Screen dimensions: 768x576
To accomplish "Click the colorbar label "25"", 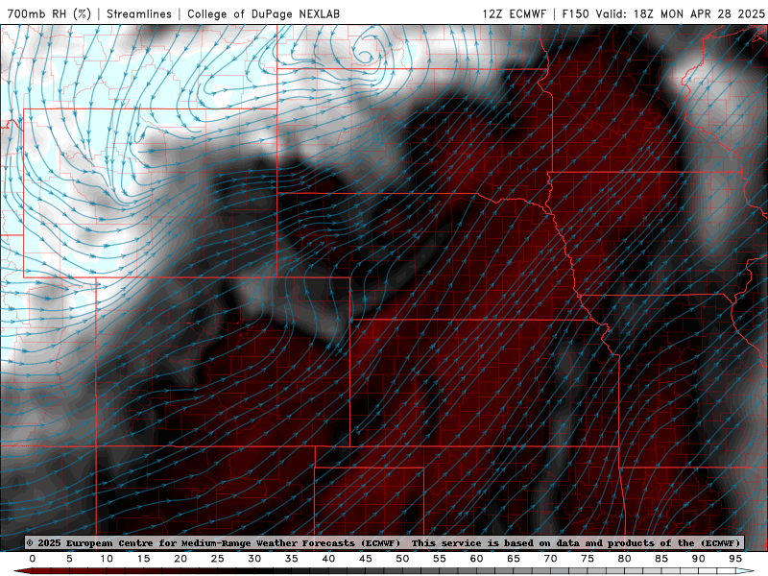I will pyautogui.click(x=218, y=559).
